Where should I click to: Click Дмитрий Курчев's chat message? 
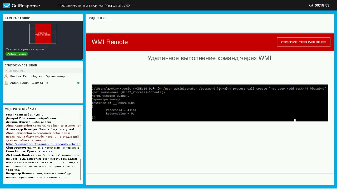click(x=29, y=122)
